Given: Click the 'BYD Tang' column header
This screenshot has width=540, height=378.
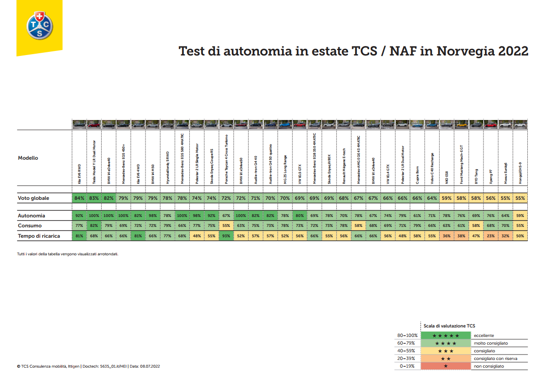Looking at the screenshot, I should pyautogui.click(x=476, y=176).
